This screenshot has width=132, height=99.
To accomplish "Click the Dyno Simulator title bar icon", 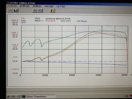I will pos(8,3).
